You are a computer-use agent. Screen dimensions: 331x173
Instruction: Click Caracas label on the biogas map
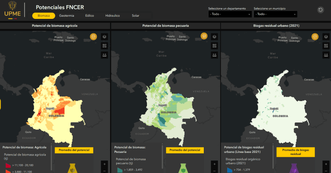[x=309, y=79]
